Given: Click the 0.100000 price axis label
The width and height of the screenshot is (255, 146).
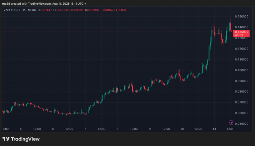Looking at the screenshot, I should (241, 70).
